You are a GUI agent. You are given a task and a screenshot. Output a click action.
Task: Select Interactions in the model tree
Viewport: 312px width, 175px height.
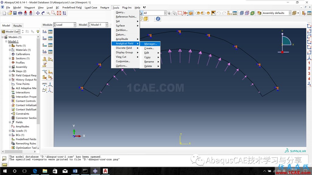(x=23, y=92)
